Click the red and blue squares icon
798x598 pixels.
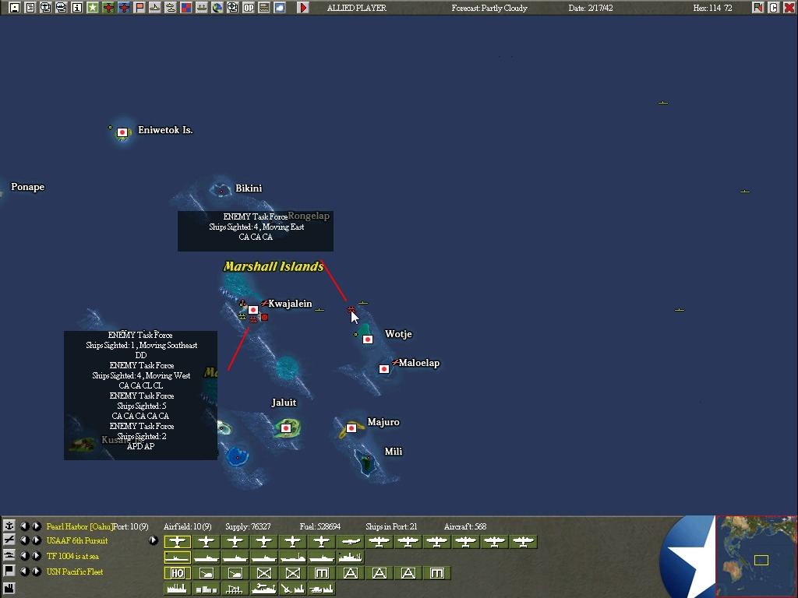(x=186, y=8)
